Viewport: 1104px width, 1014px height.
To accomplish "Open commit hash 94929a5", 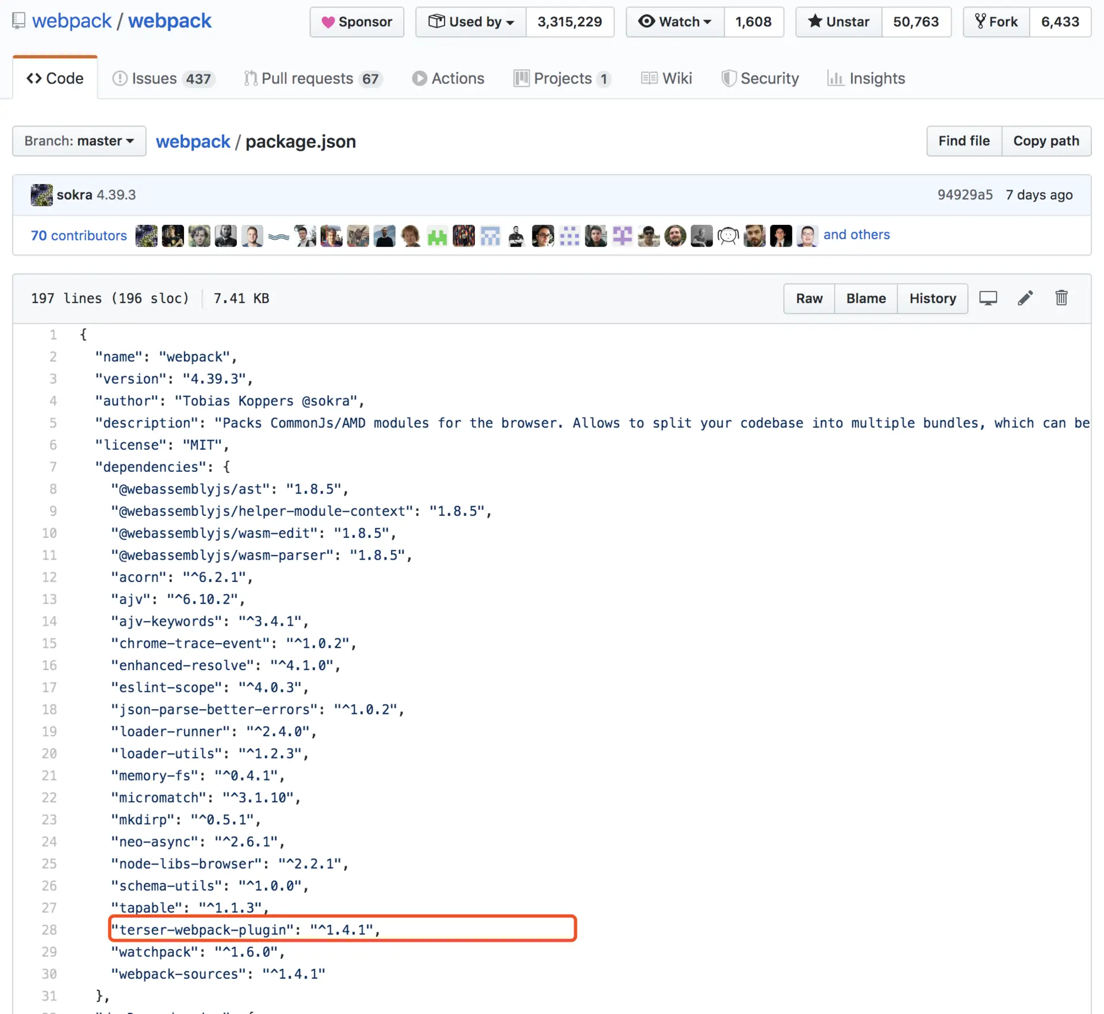I will 965,195.
